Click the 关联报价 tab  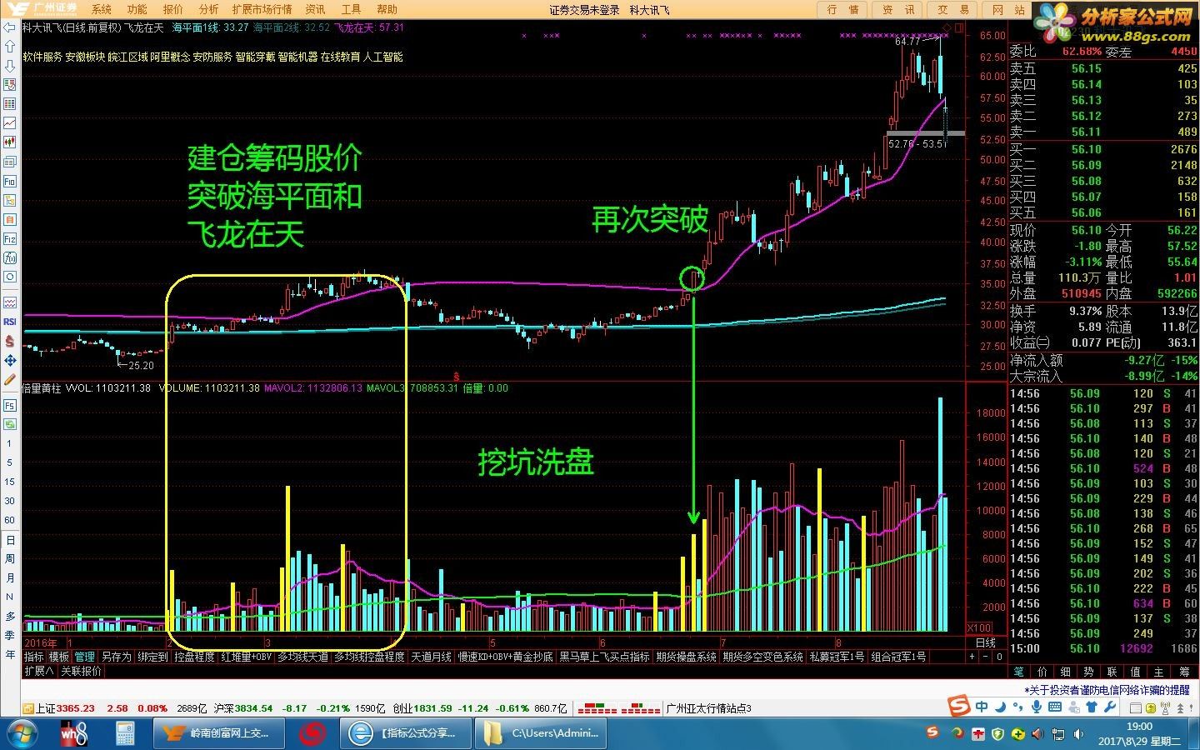pyautogui.click(x=82, y=671)
